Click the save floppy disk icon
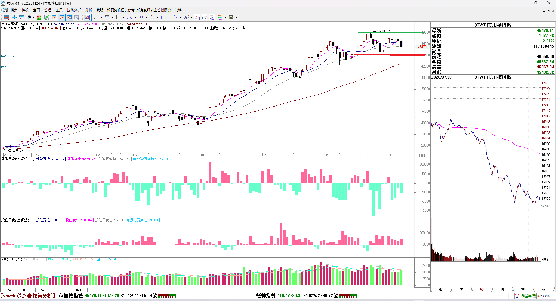The image size is (556, 301). 231,17
